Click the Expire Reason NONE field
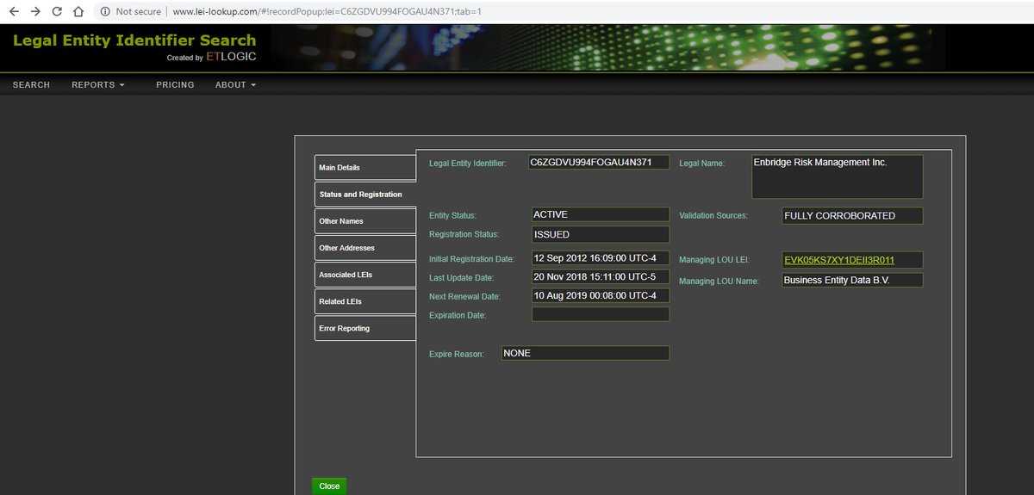1034x495 pixels. coord(585,353)
